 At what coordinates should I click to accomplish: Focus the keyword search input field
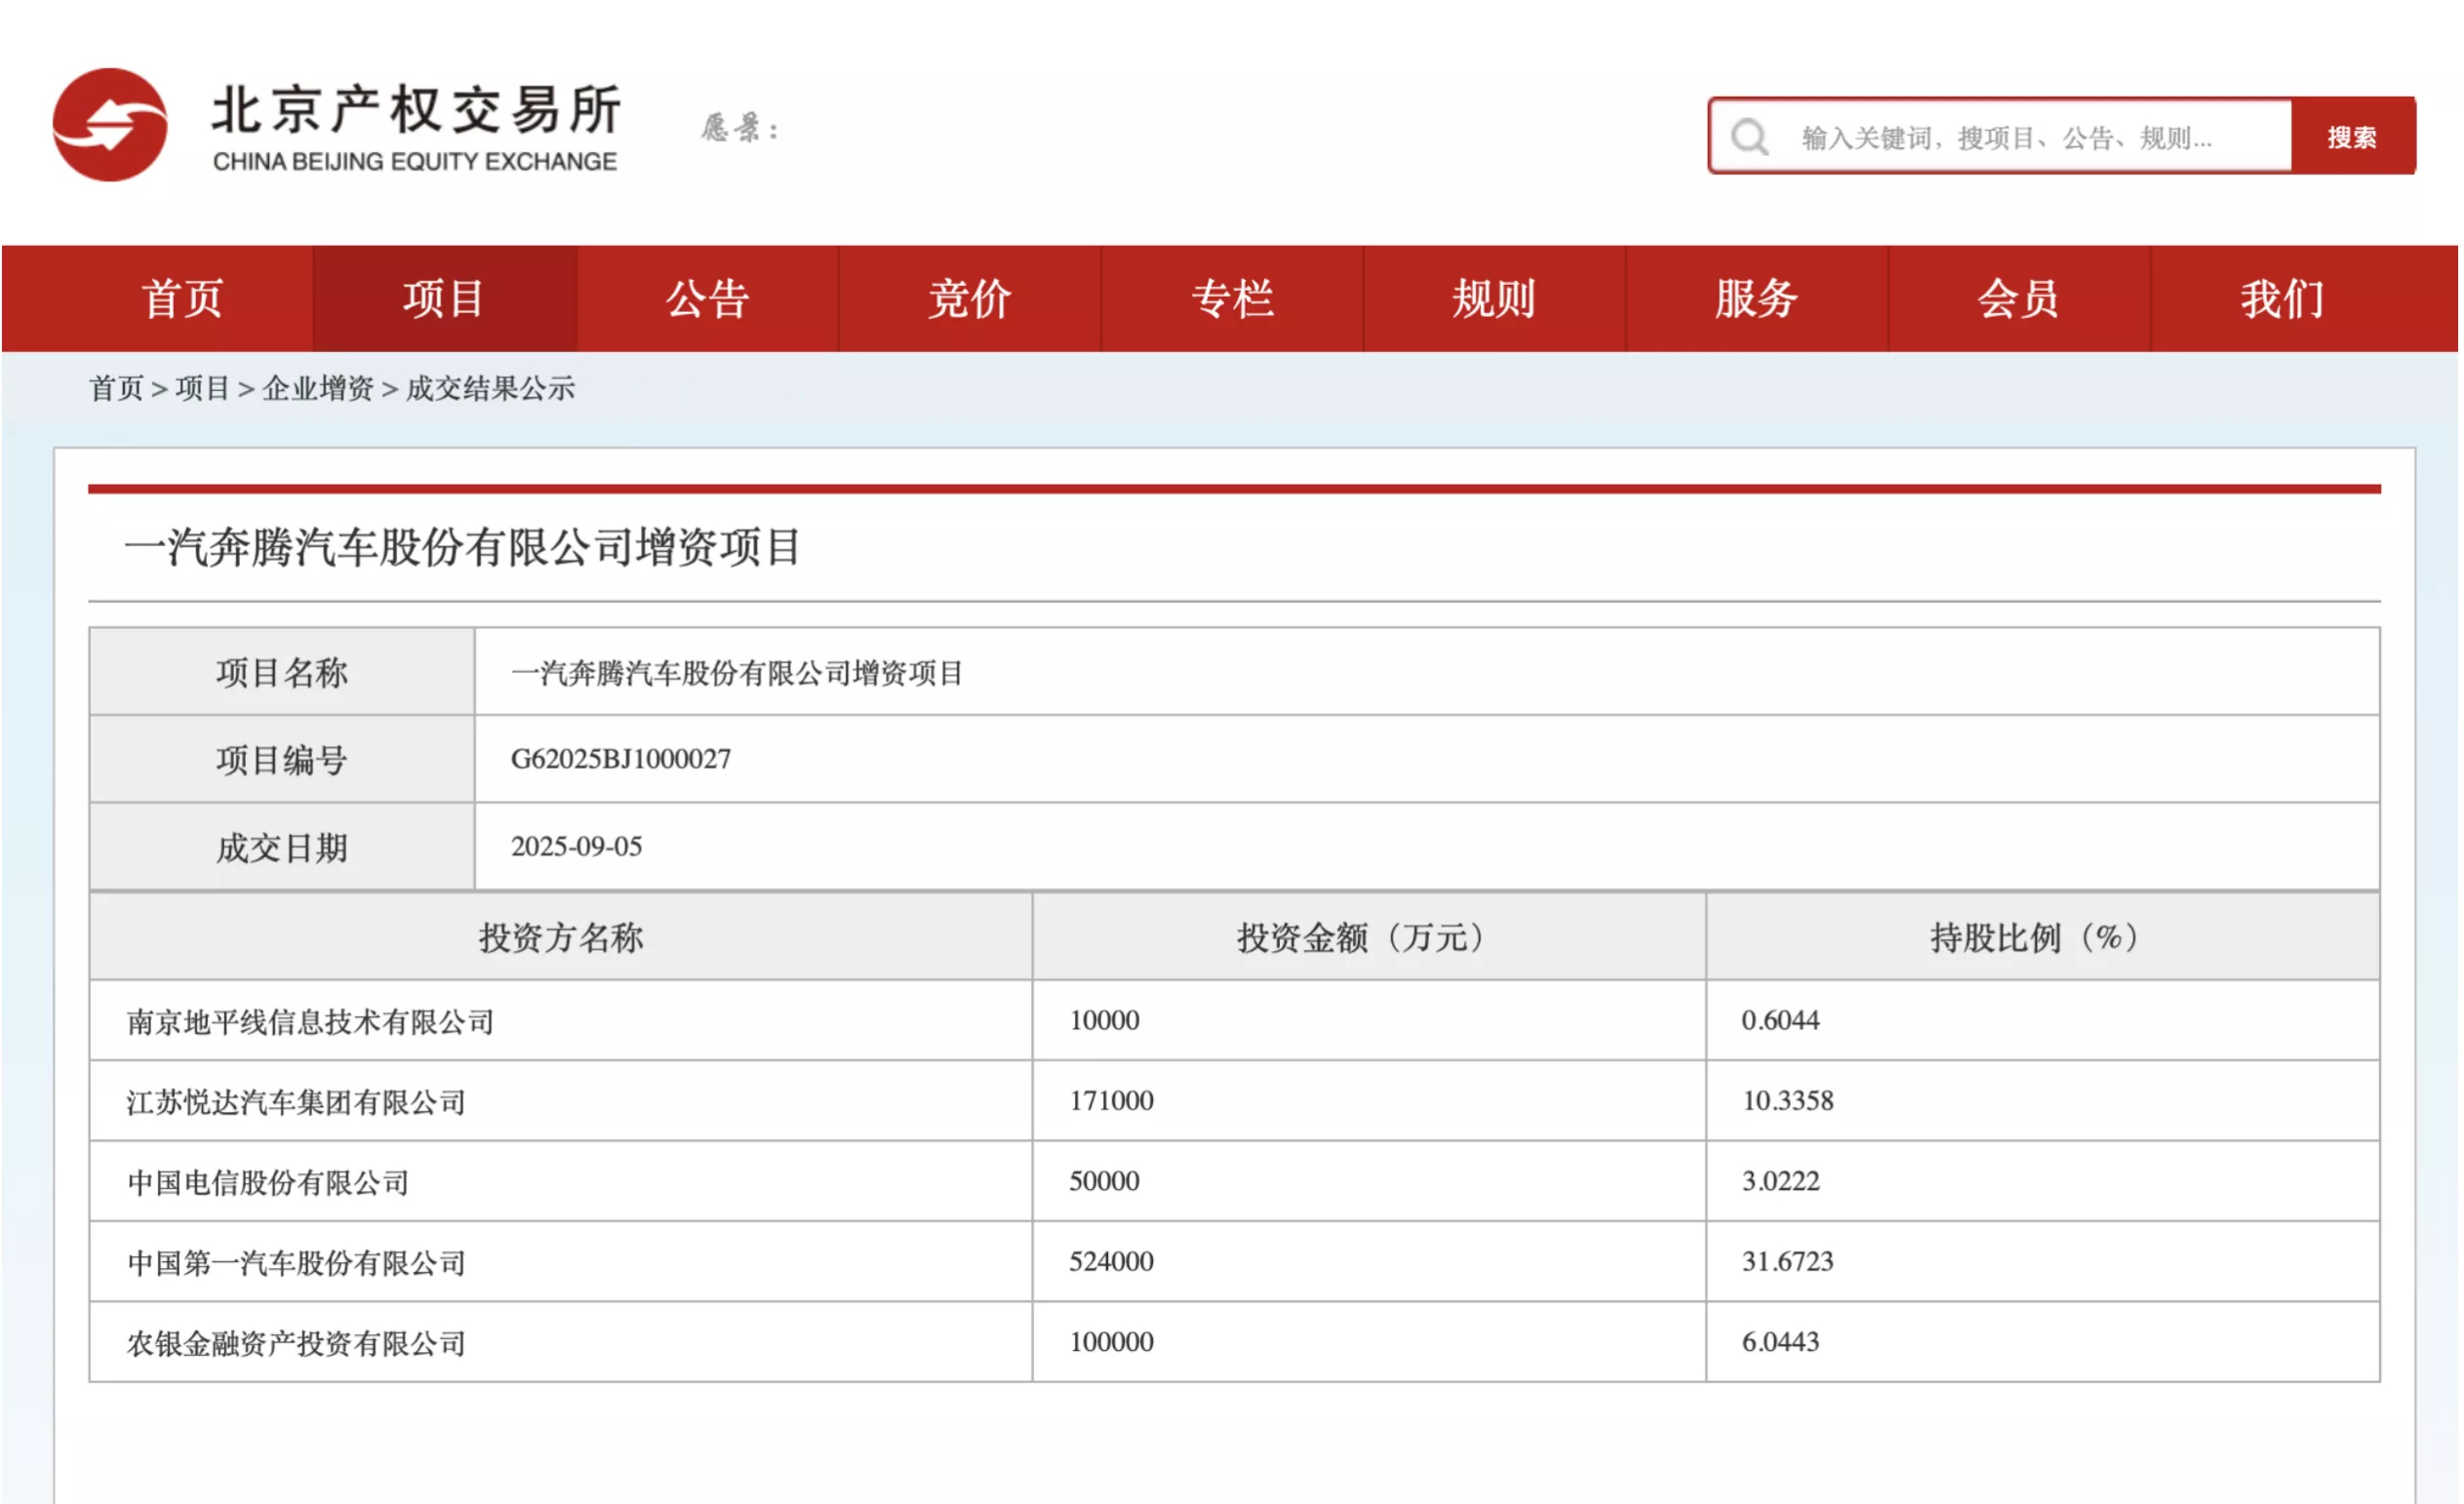[x=2002, y=137]
